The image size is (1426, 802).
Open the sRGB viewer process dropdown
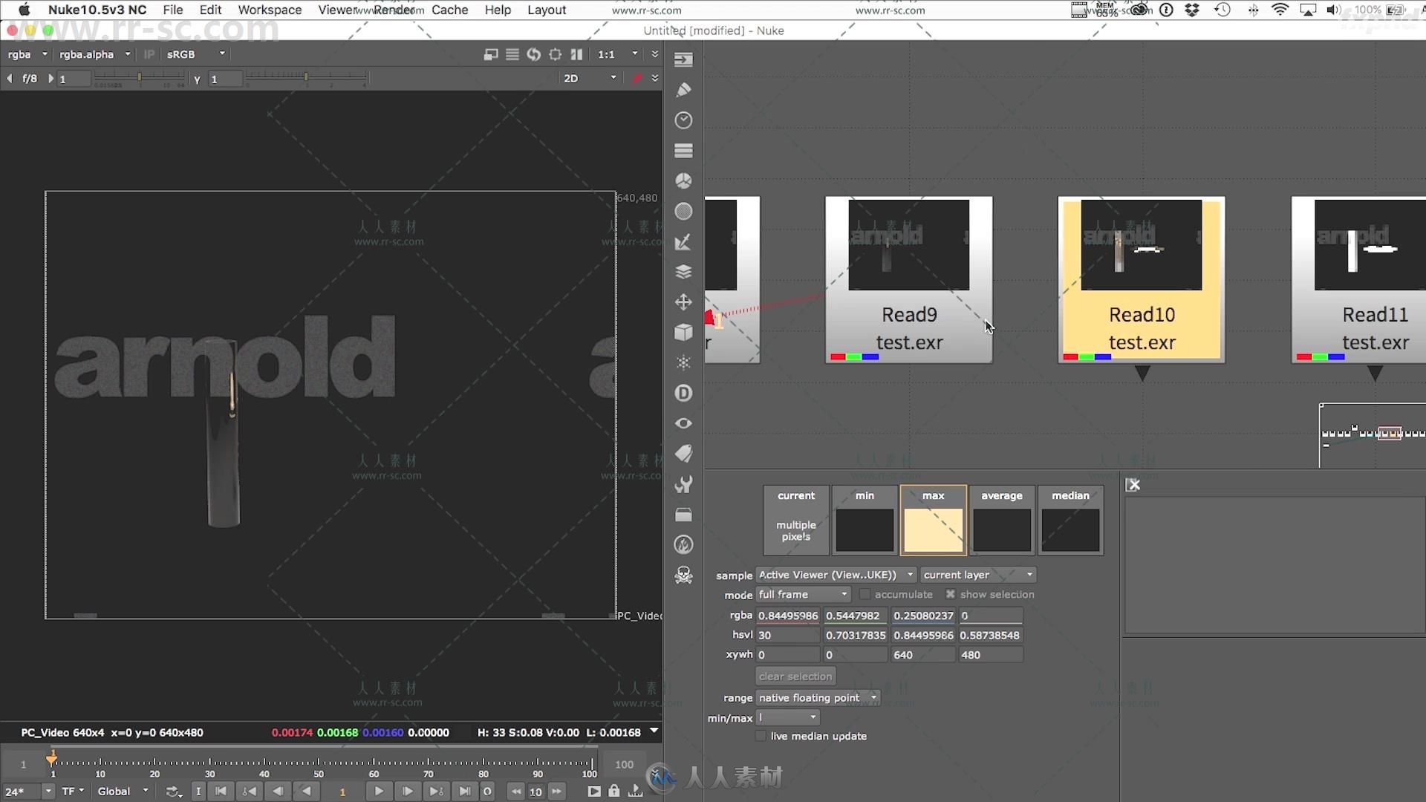pos(195,54)
